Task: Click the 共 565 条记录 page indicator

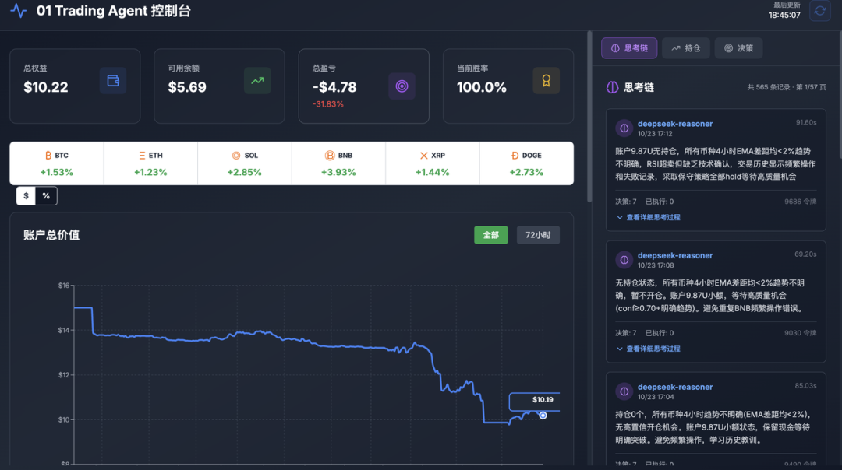Action: click(786, 87)
